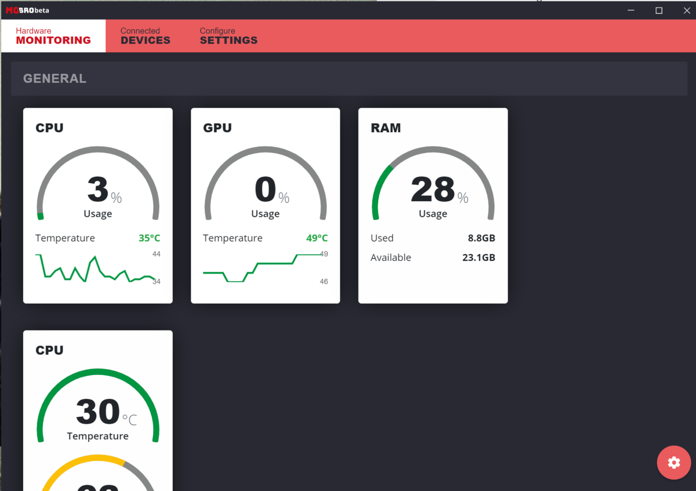Screen dimensions: 696x491
Task: Switch to Hardware Monitoring tab
Action: pos(53,36)
